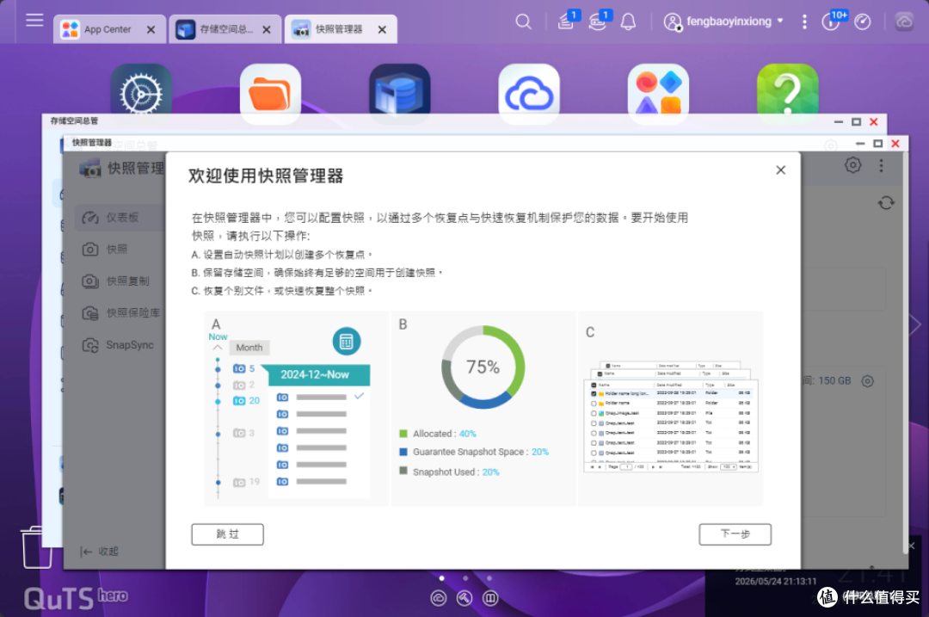This screenshot has height=617, width=929.
Task: Click the first bottom dock circle icon
Action: [x=439, y=599]
